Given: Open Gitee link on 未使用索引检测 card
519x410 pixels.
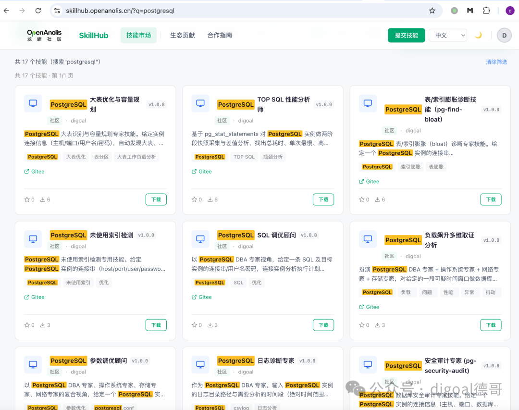Looking at the screenshot, I should point(35,297).
